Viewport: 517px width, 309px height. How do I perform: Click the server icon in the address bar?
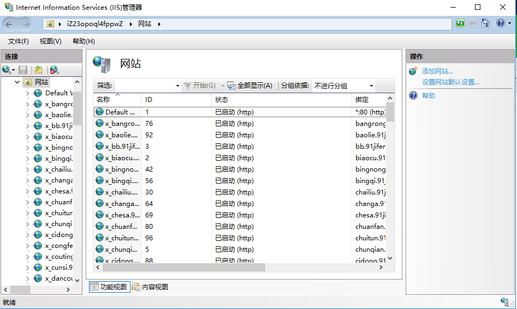tap(50, 23)
